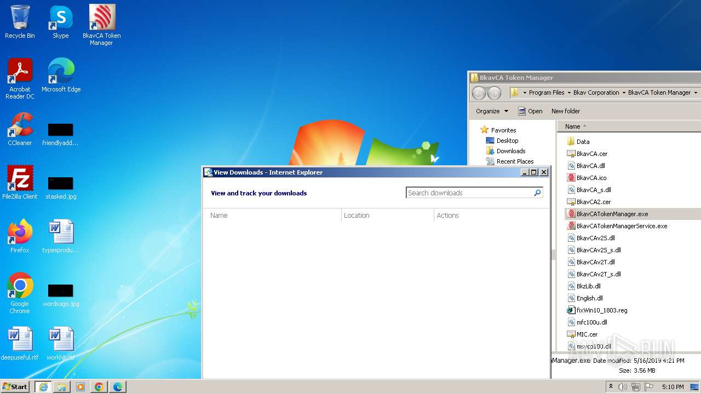This screenshot has width=701, height=394.
Task: Open the network tray icon
Action: (x=635, y=387)
